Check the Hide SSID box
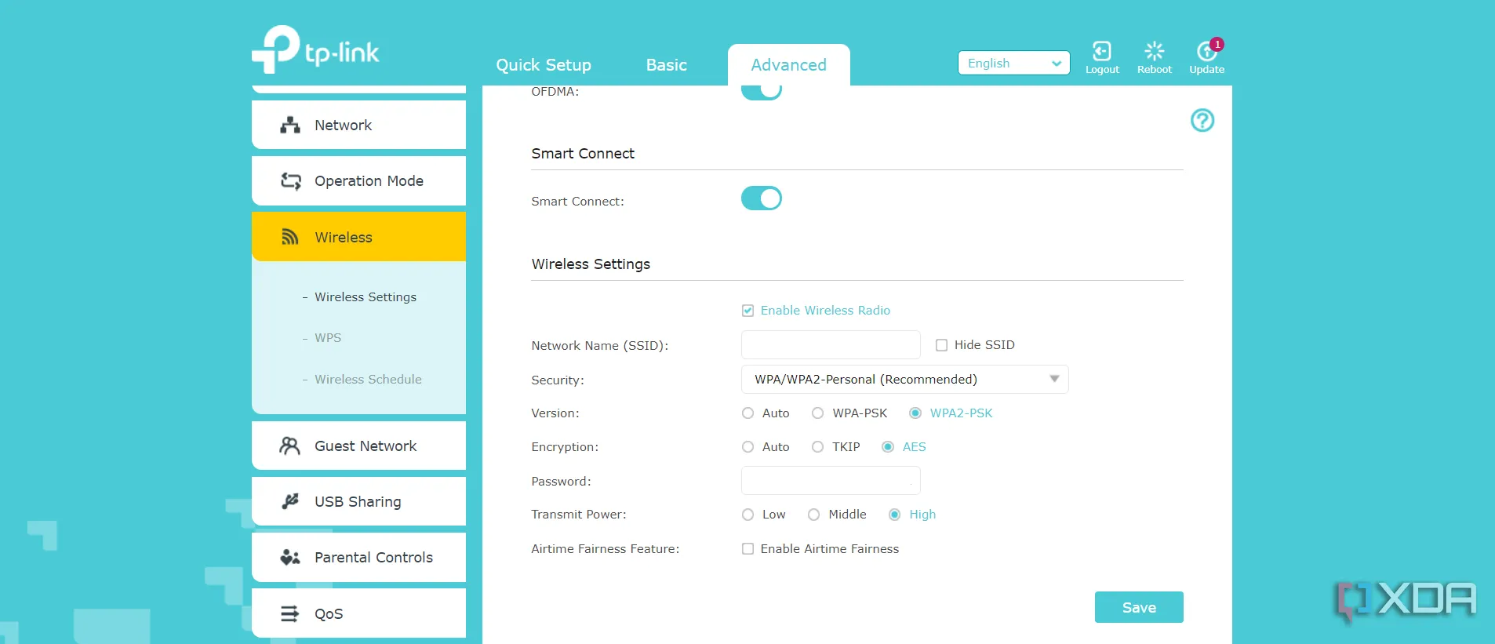The height and width of the screenshot is (644, 1495). tap(942, 345)
